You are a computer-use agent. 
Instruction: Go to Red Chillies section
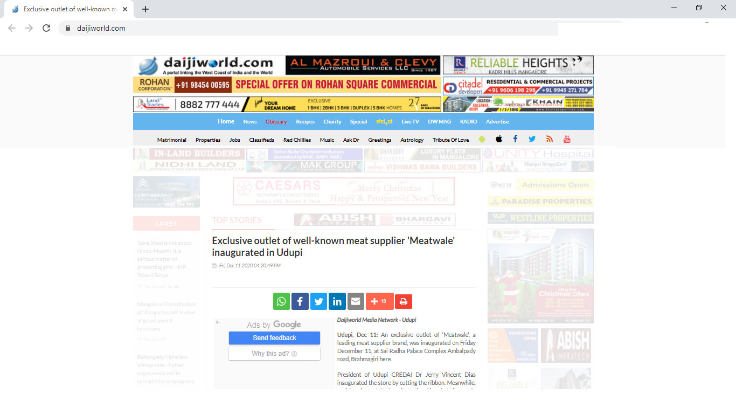click(x=297, y=140)
